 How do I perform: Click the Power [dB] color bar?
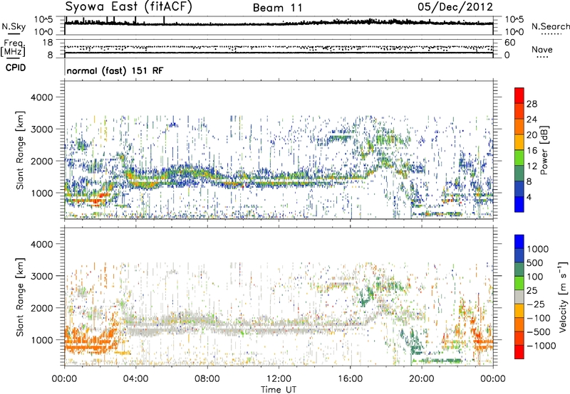[519, 150]
